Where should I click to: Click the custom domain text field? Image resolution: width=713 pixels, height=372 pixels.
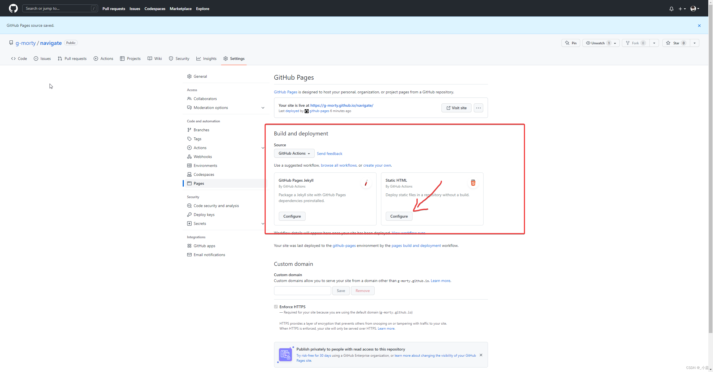coord(302,291)
